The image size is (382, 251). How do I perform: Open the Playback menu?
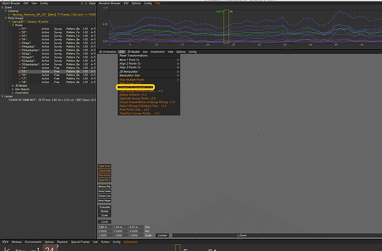coord(62,242)
